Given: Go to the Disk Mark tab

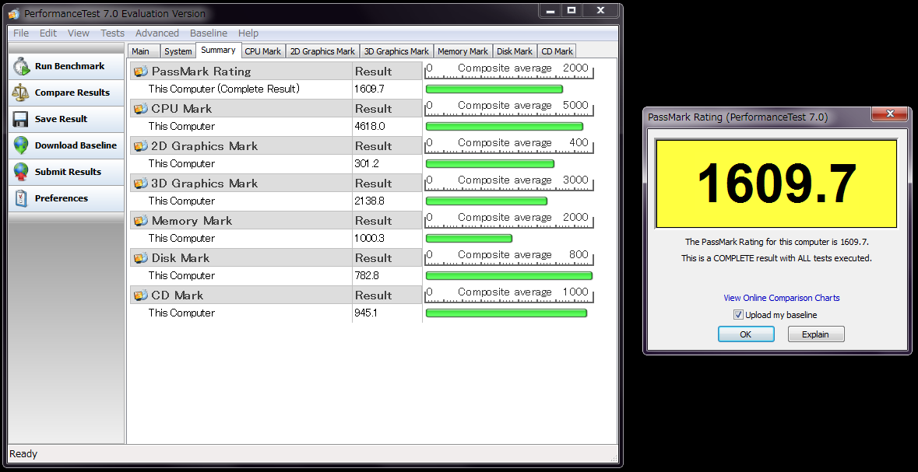Looking at the screenshot, I should [x=515, y=51].
